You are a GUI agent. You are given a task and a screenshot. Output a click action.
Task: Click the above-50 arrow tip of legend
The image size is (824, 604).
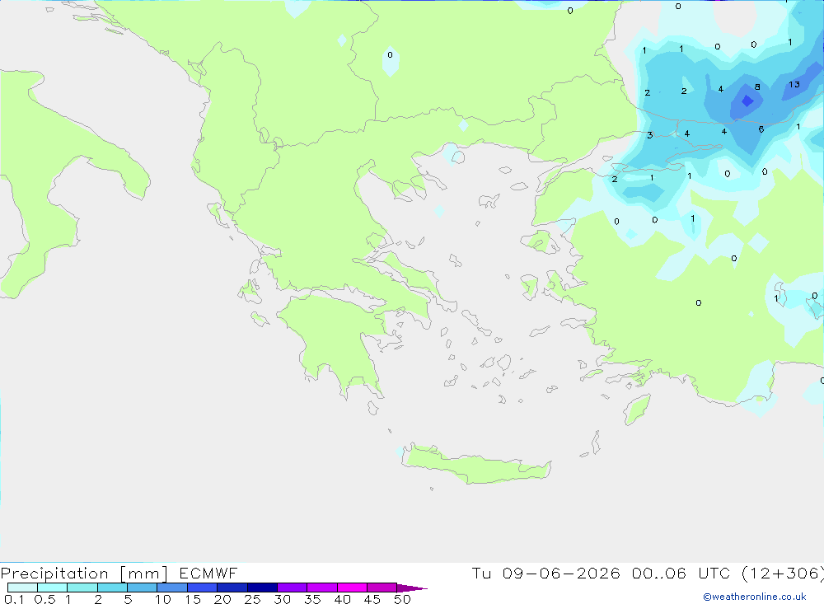tap(411, 588)
